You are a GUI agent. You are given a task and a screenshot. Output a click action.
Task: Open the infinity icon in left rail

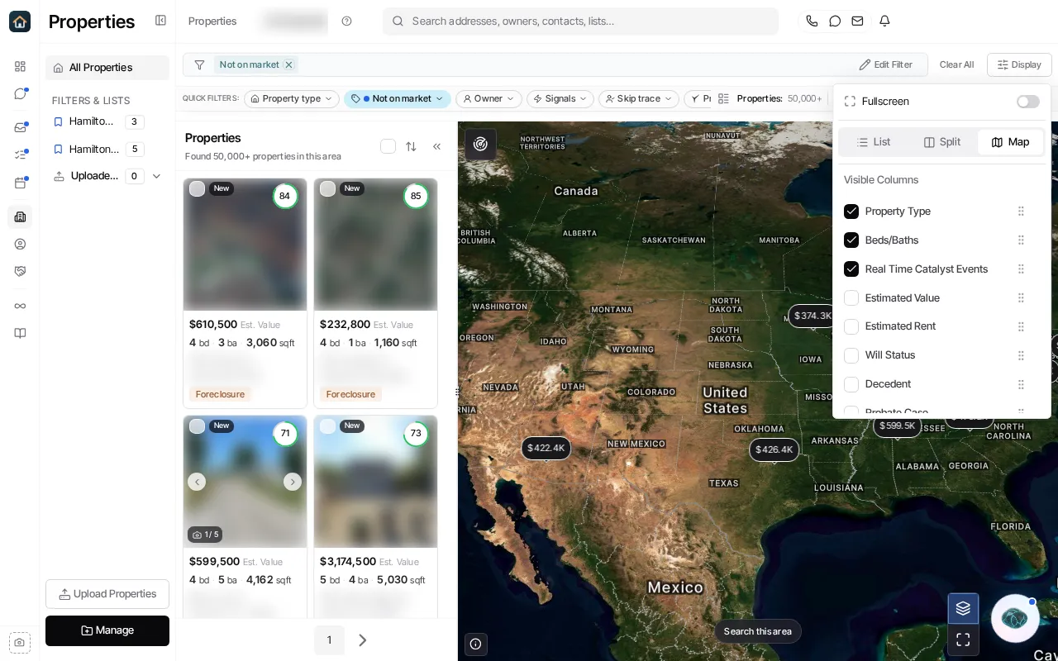point(20,306)
